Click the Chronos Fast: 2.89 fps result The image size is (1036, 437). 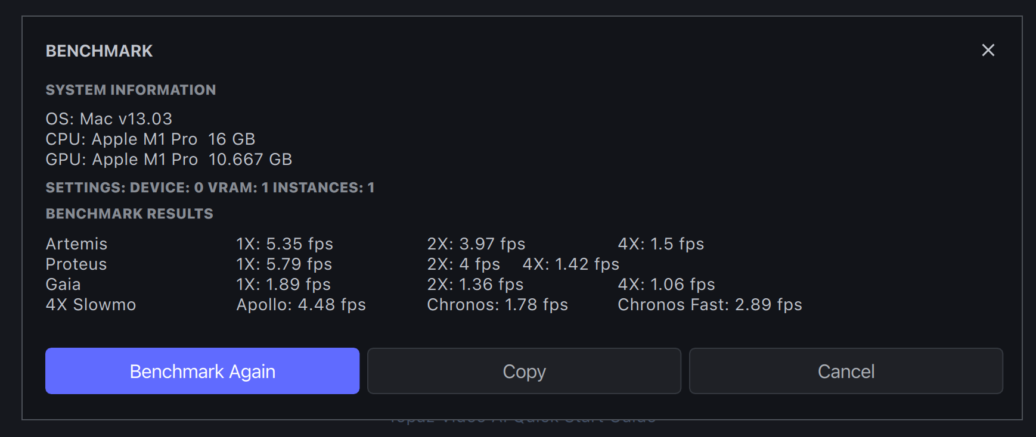click(709, 305)
